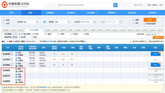The image size is (165, 93).
Task: Select the ordinary (adult) ticket radio button
Action: pos(134,20)
